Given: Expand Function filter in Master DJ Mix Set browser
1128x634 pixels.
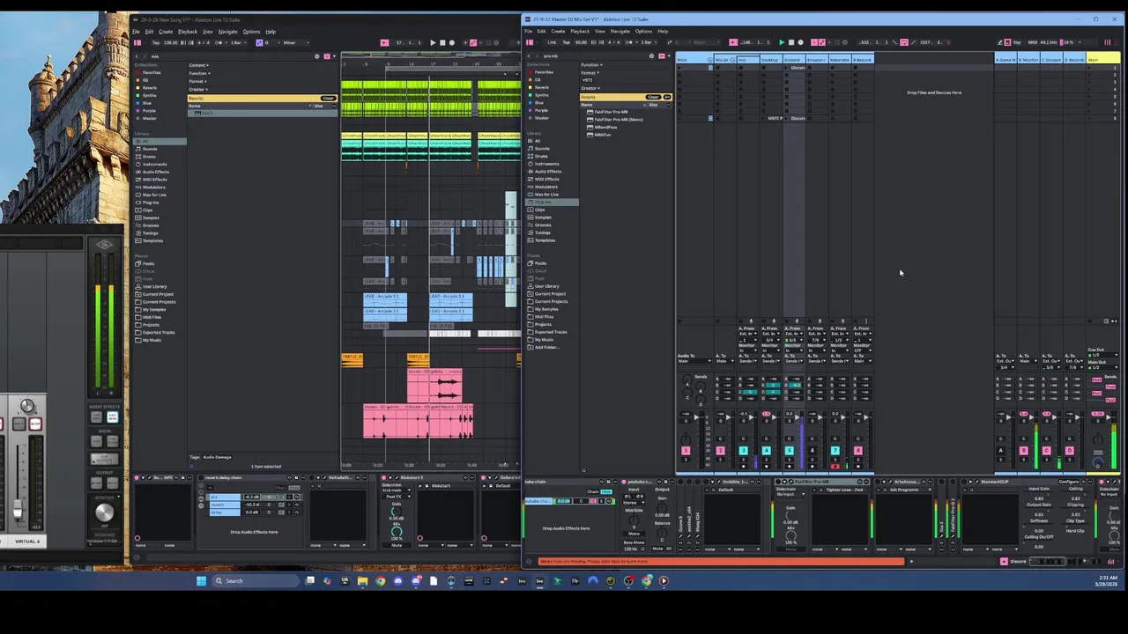Looking at the screenshot, I should click(592, 65).
